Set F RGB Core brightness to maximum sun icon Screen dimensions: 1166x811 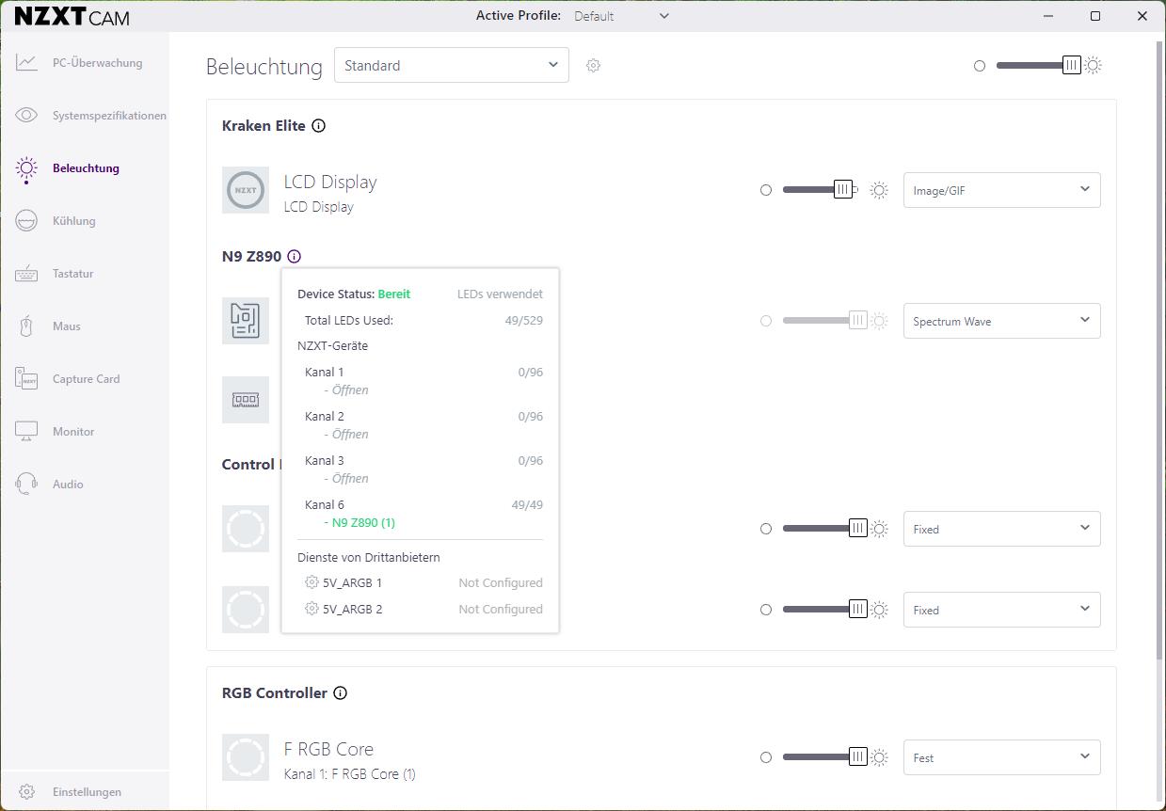coord(879,757)
